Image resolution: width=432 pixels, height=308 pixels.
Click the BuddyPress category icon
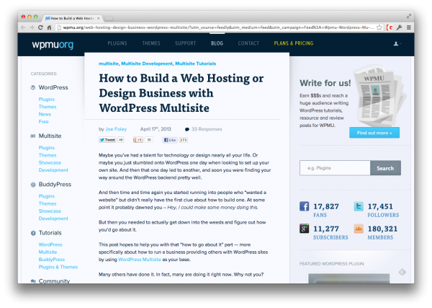[33, 185]
